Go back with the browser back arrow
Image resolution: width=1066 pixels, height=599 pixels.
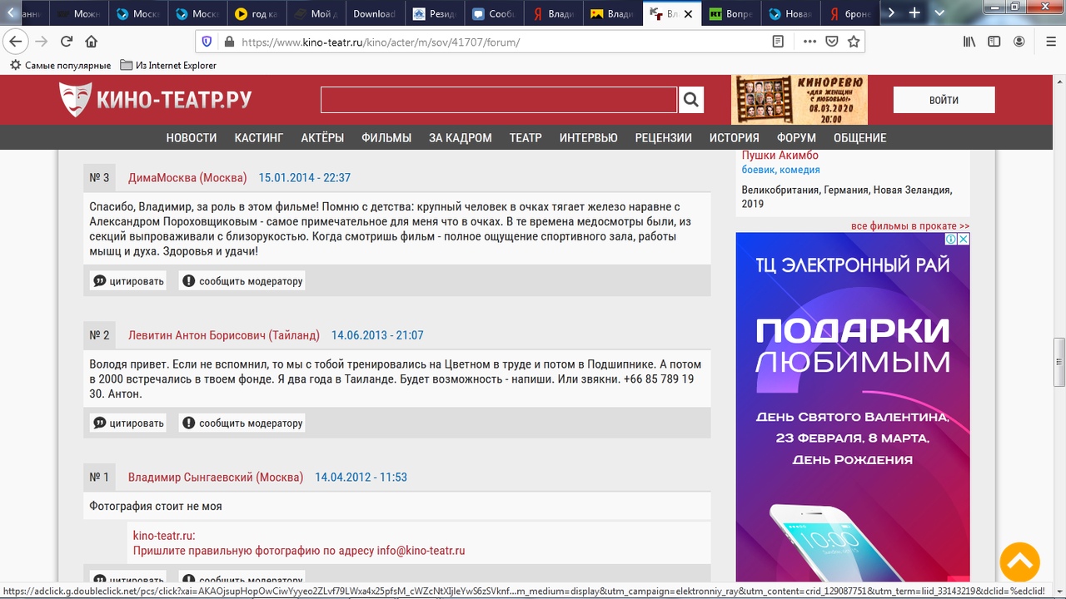pyautogui.click(x=15, y=42)
